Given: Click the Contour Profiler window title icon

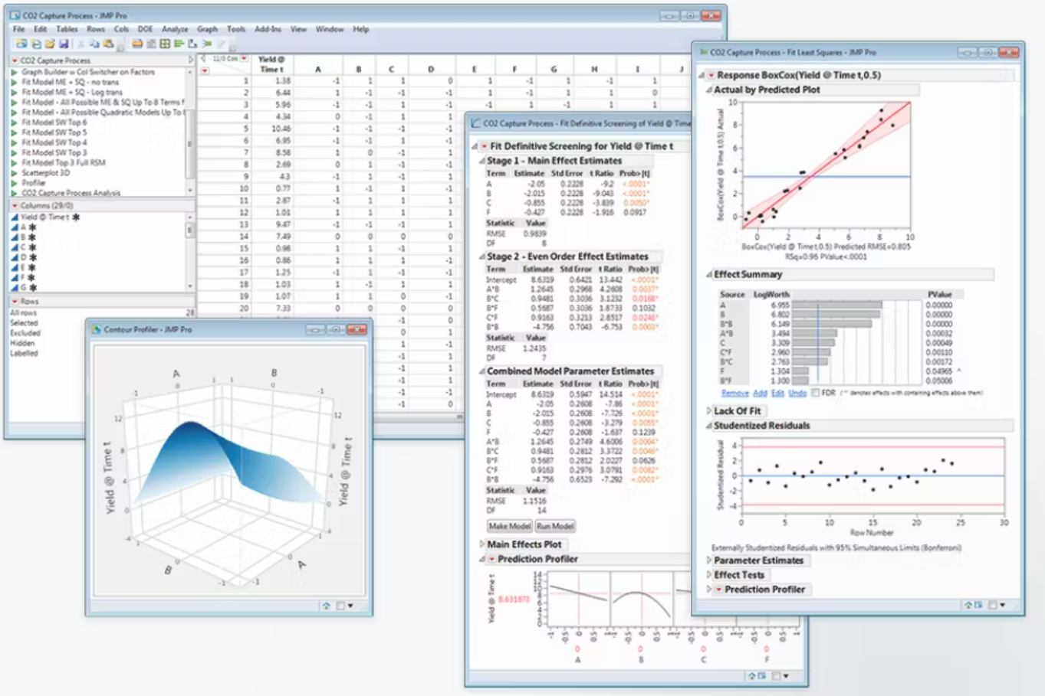Looking at the screenshot, I should 97,329.
